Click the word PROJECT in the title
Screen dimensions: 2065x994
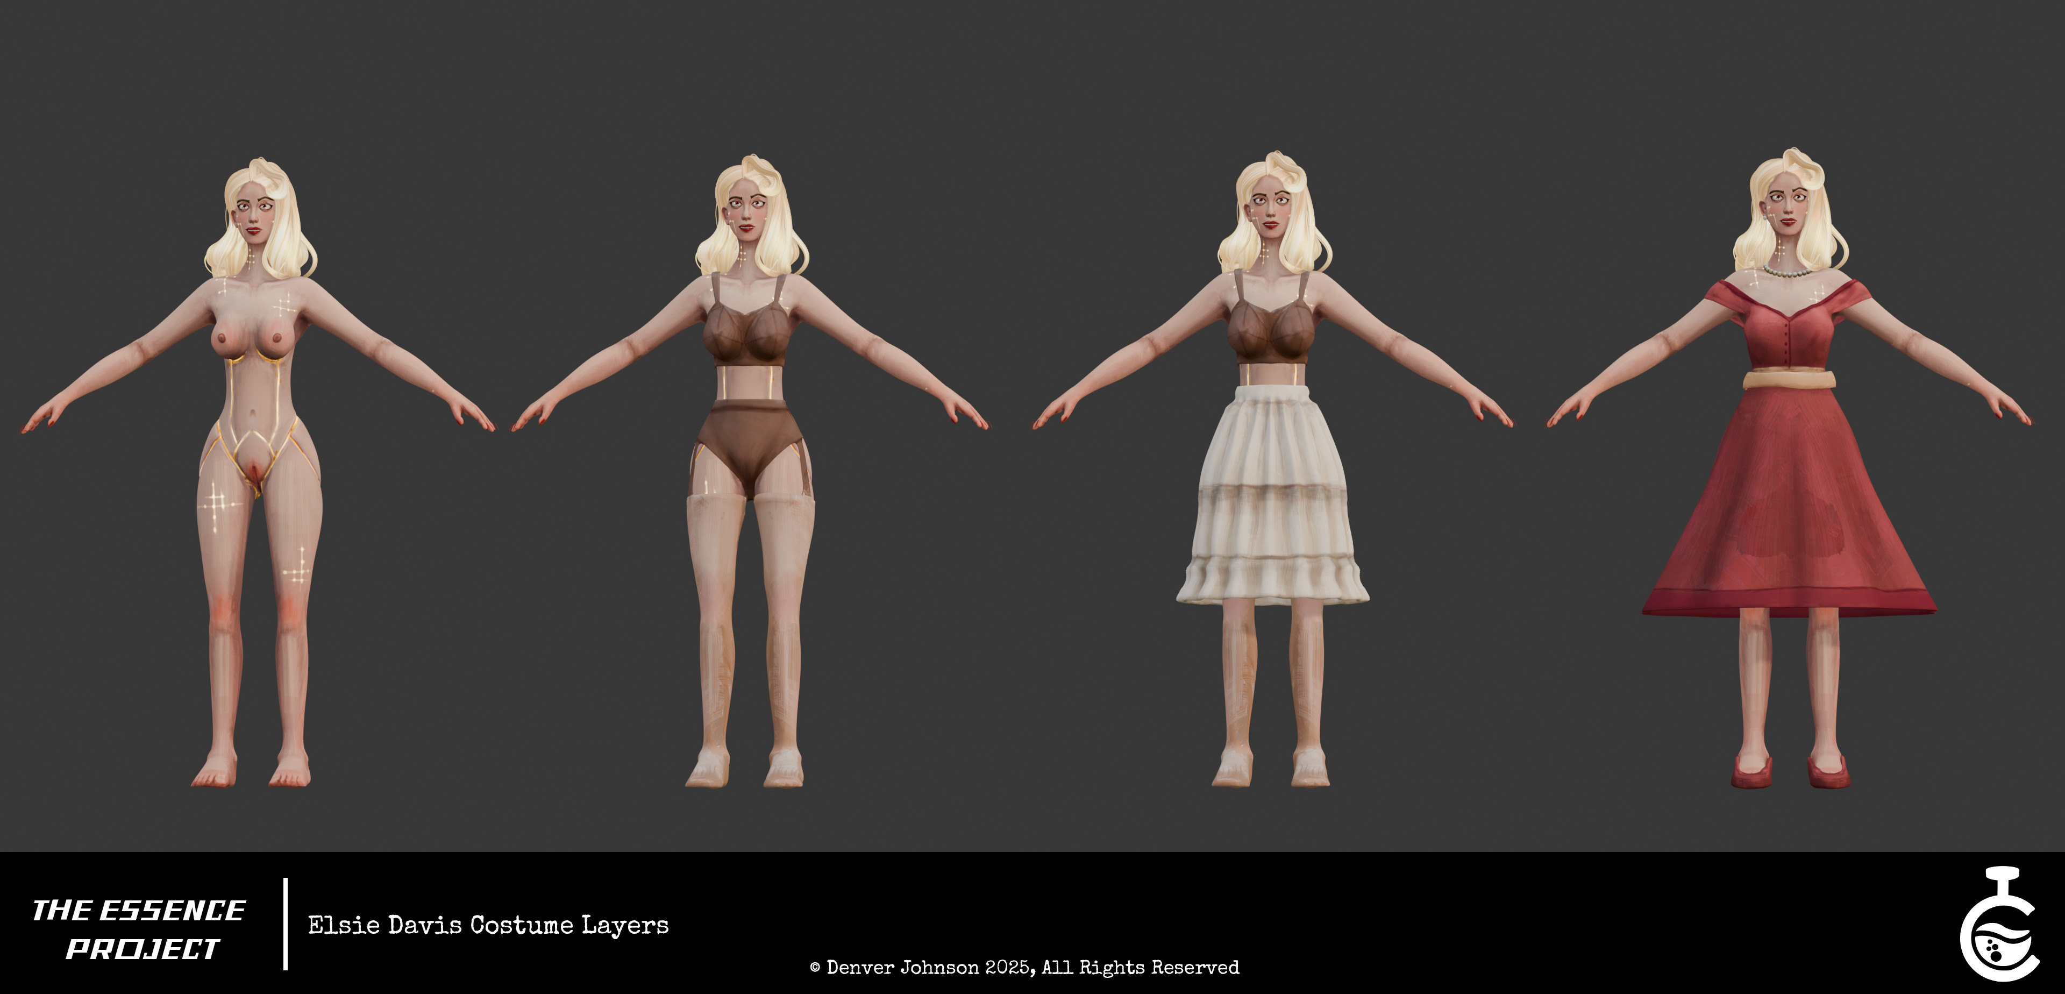[143, 949]
